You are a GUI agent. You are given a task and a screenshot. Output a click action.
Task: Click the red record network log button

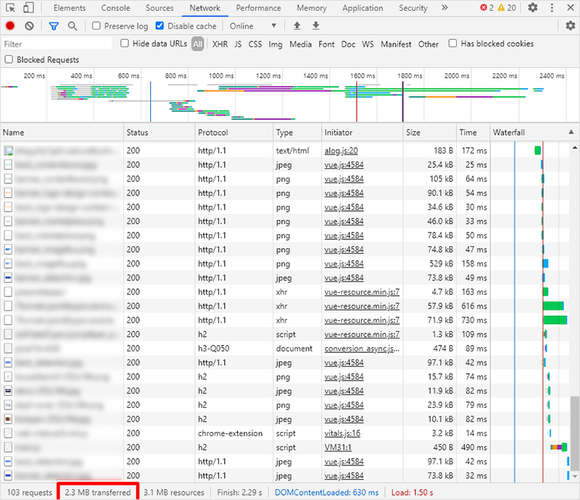pos(10,26)
